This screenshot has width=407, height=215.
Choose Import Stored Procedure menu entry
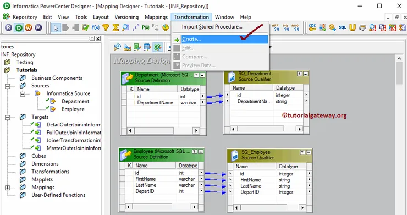point(212,27)
